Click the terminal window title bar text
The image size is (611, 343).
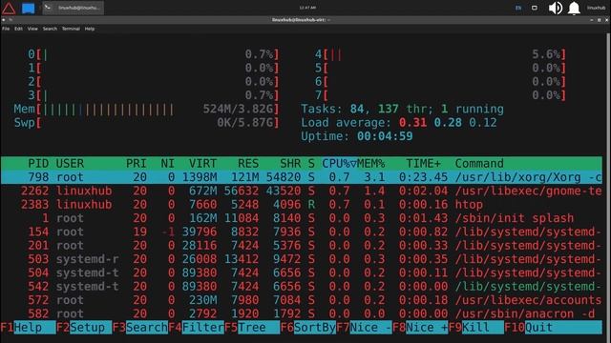301,19
